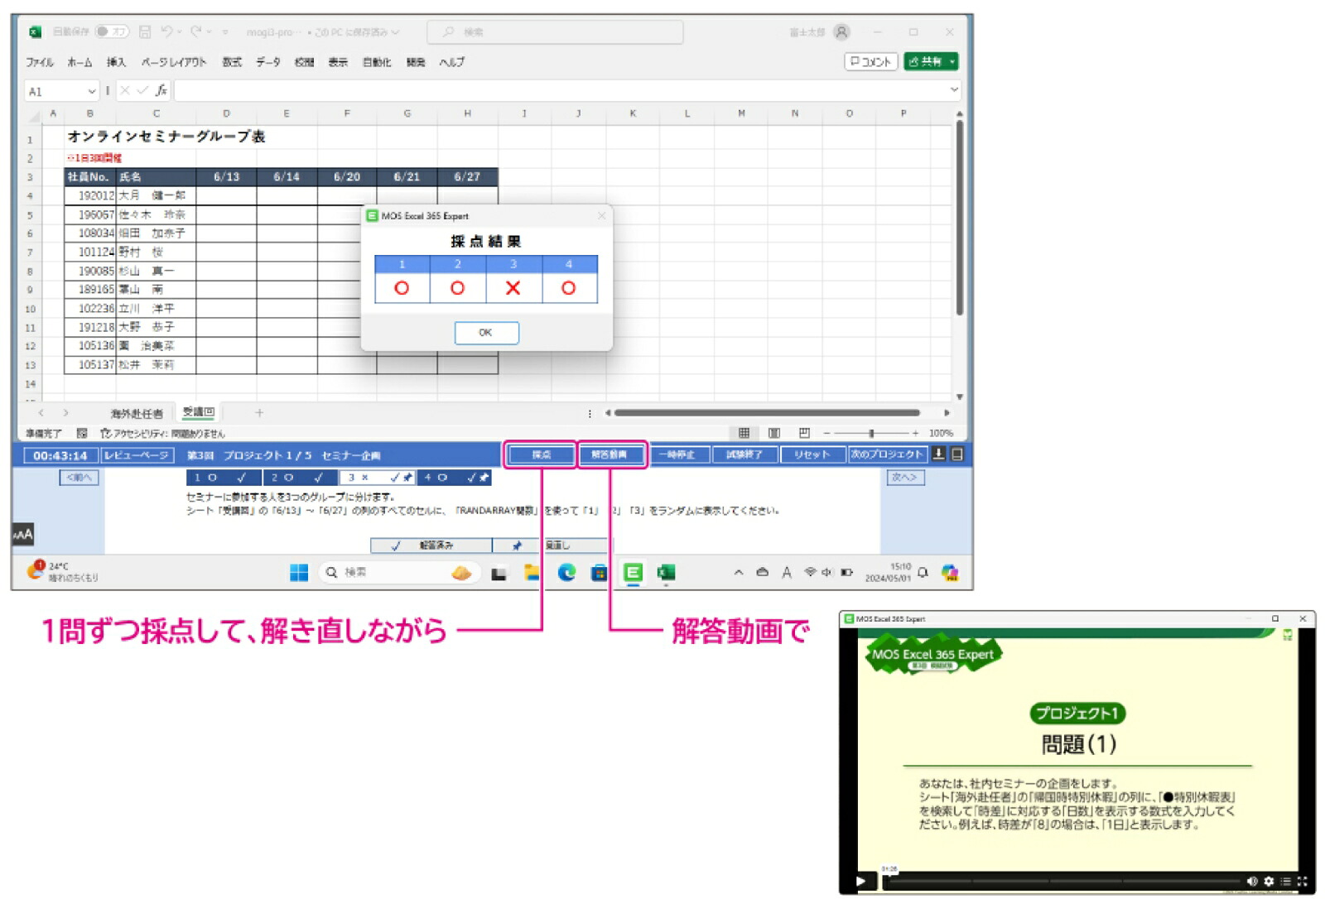Click the レビューページ button

point(137,455)
